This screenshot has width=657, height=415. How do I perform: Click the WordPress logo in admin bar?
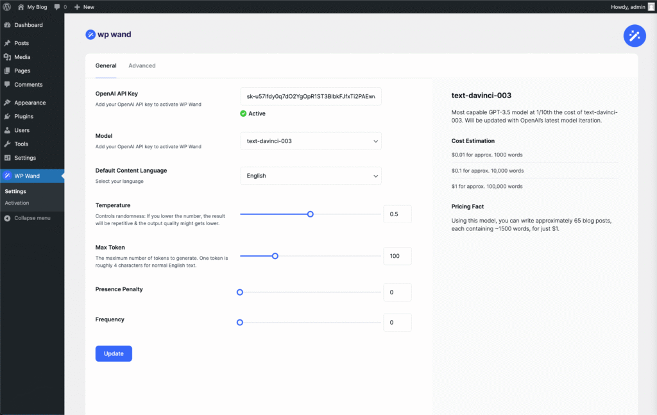pyautogui.click(x=6, y=6)
